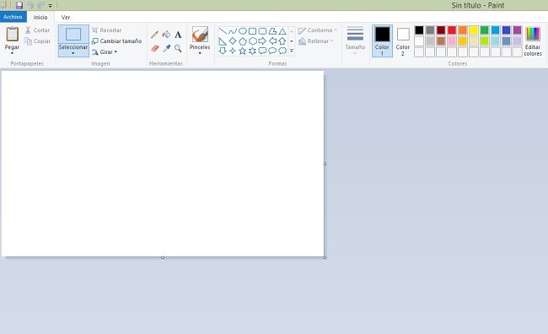The height and width of the screenshot is (334, 548).
Task: Click the Cortar cut button
Action: pos(37,30)
